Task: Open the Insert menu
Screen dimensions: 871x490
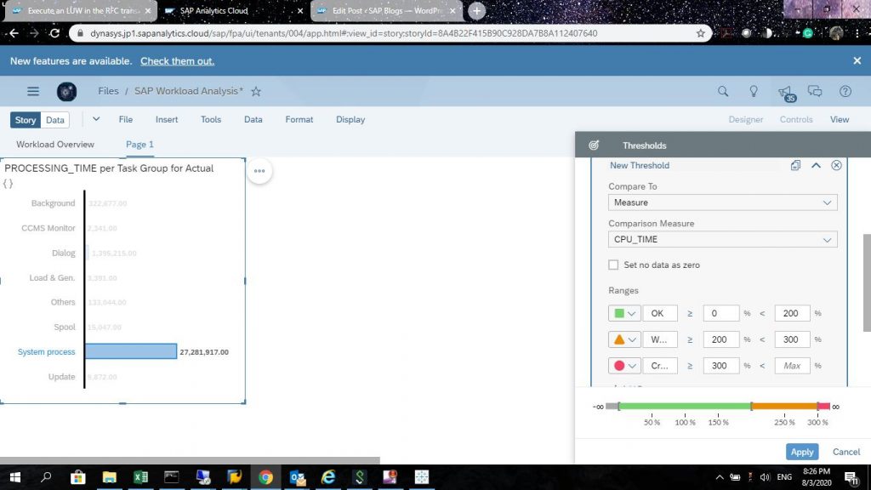Action: click(x=167, y=119)
